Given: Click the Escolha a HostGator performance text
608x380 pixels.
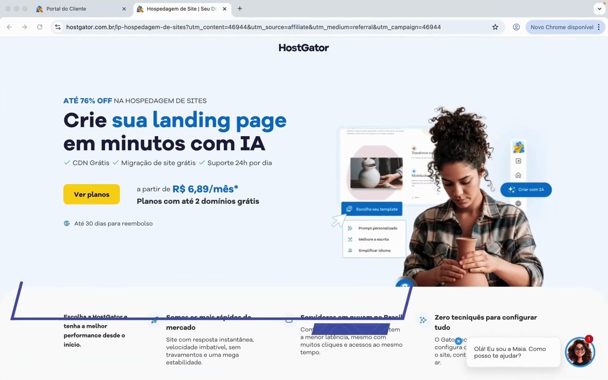Looking at the screenshot, I should 96,330.
